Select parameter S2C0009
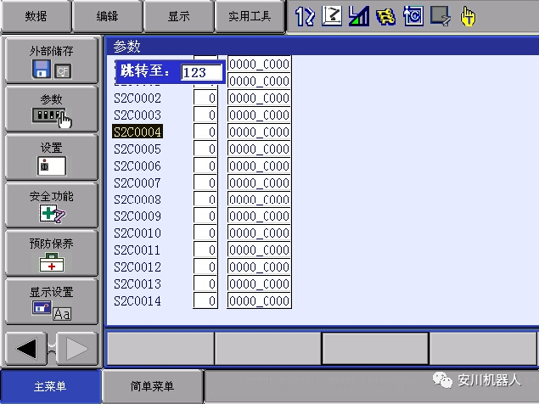539x404 pixels. pyautogui.click(x=138, y=216)
